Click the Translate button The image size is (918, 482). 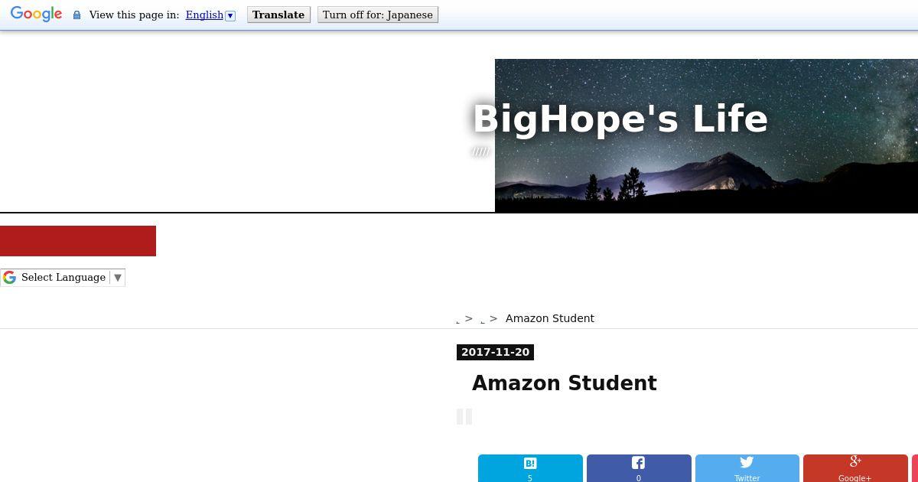(x=278, y=15)
